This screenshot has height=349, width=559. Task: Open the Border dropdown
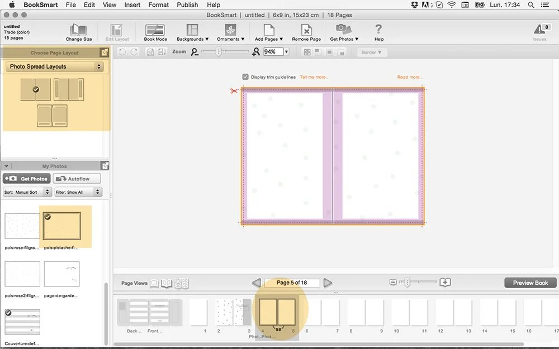click(371, 52)
